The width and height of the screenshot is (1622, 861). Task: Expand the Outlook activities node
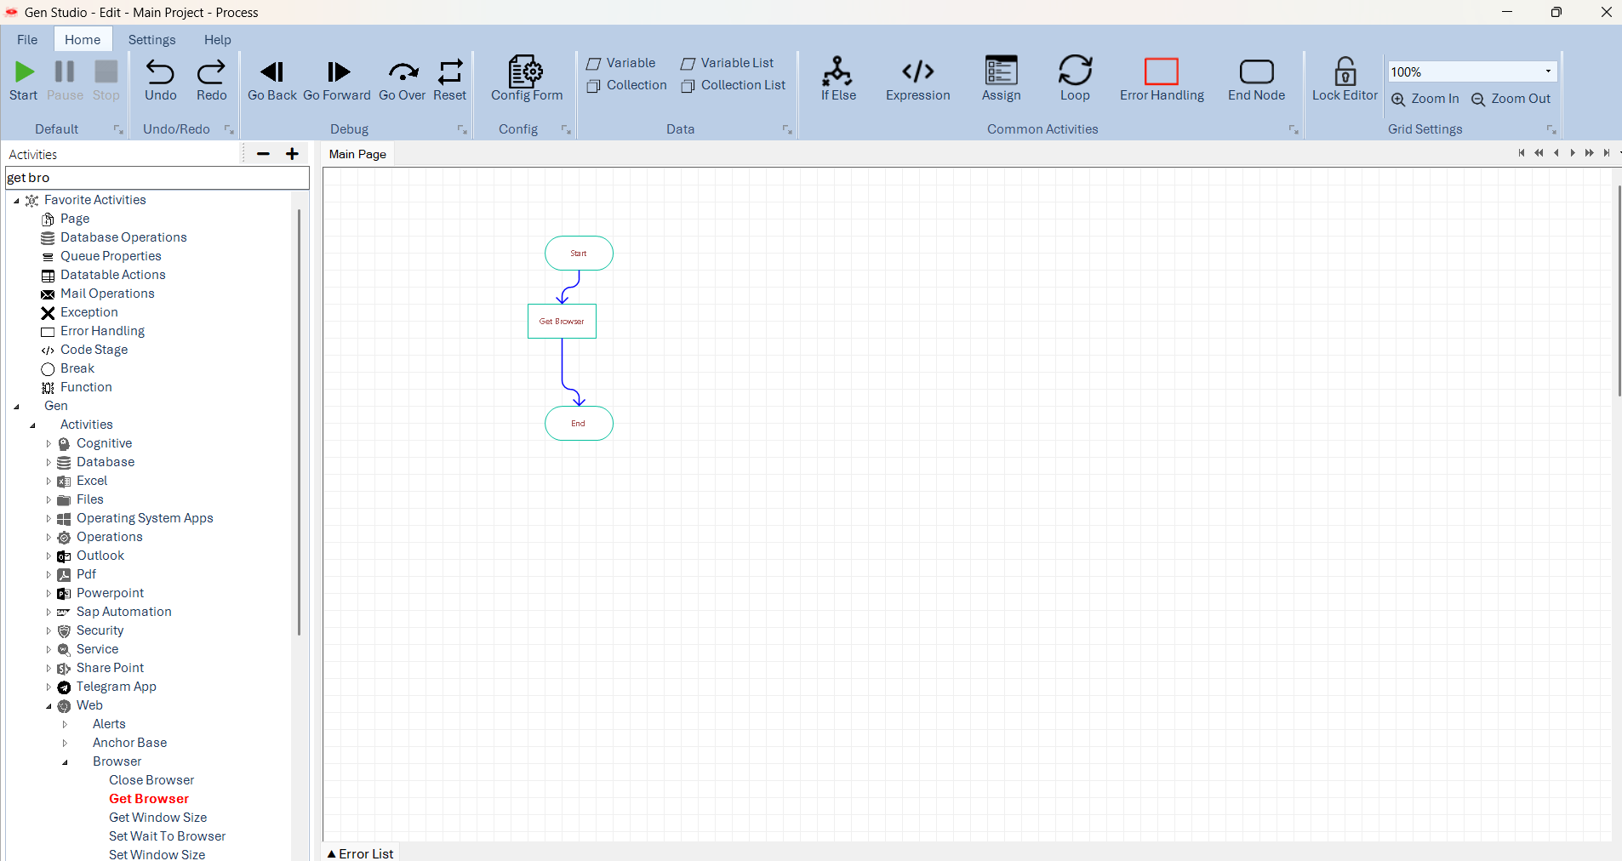point(49,556)
